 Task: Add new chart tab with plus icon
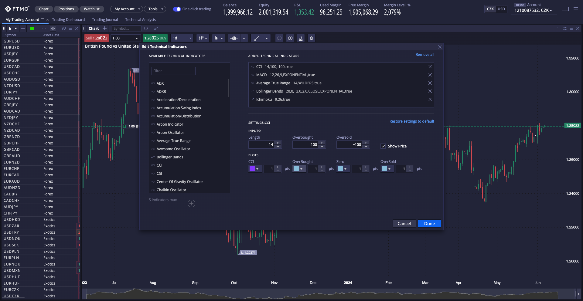point(105,29)
